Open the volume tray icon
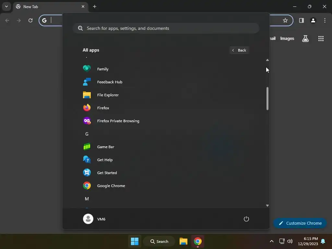This screenshot has height=249, width=332. pyautogui.click(x=290, y=241)
